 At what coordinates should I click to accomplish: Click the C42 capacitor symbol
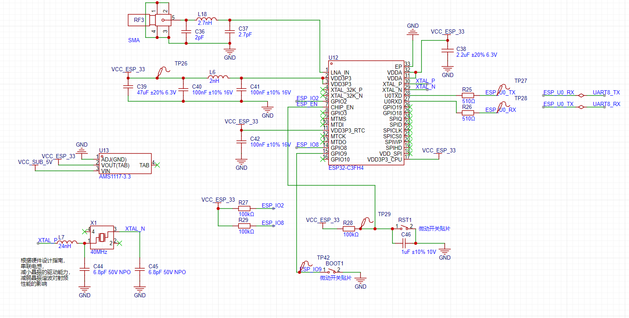[241, 142]
